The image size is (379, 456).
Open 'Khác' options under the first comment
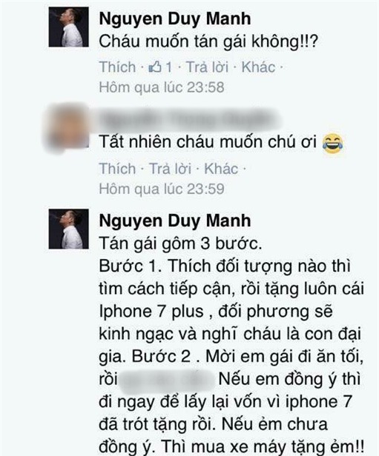click(258, 67)
